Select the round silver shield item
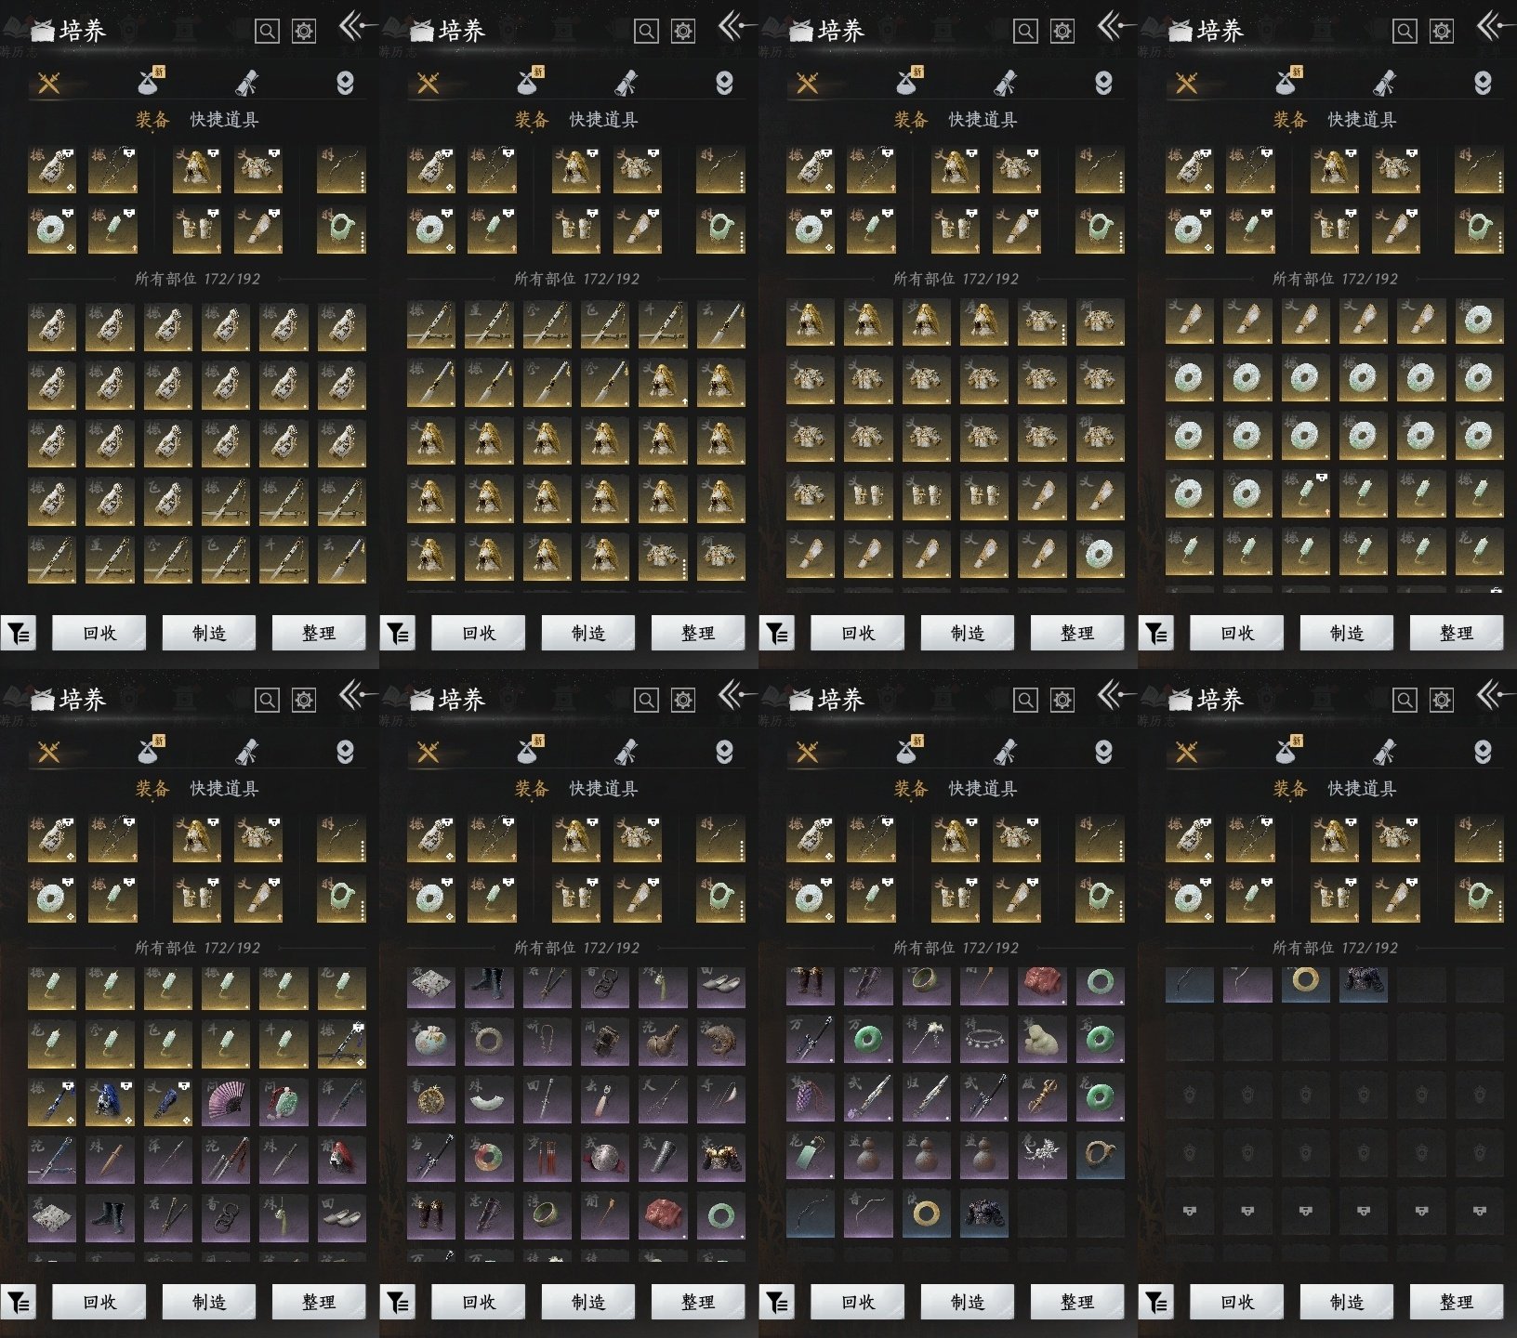This screenshot has width=1517, height=1338. (x=605, y=1158)
